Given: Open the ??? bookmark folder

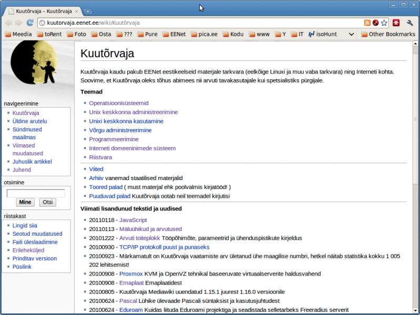Looking at the screenshot, I should pos(125,34).
